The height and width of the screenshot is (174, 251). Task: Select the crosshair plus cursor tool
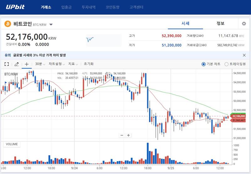pyautogui.click(x=27, y=64)
